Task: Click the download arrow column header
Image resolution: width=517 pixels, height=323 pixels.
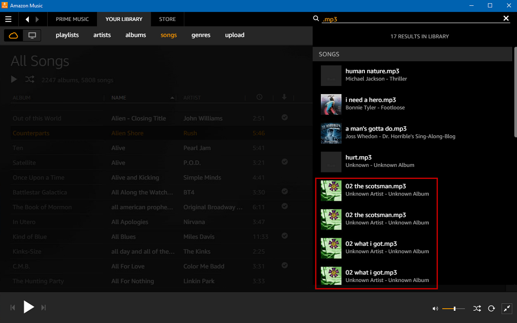Action: click(284, 97)
